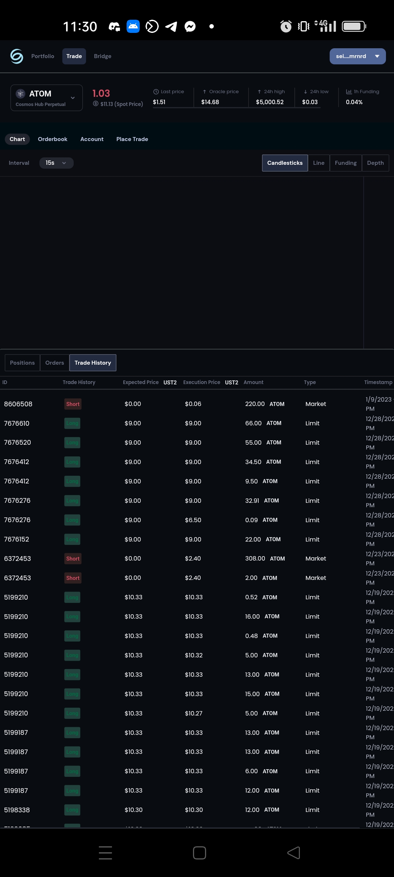The image size is (394, 877).
Task: Click the Type column header
Action: pos(310,382)
